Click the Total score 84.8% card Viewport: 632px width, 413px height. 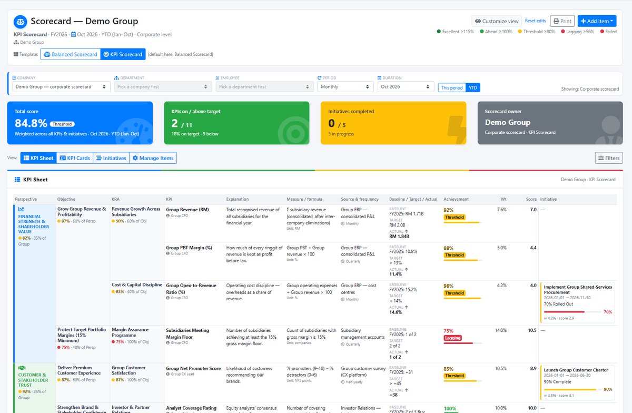80,123
